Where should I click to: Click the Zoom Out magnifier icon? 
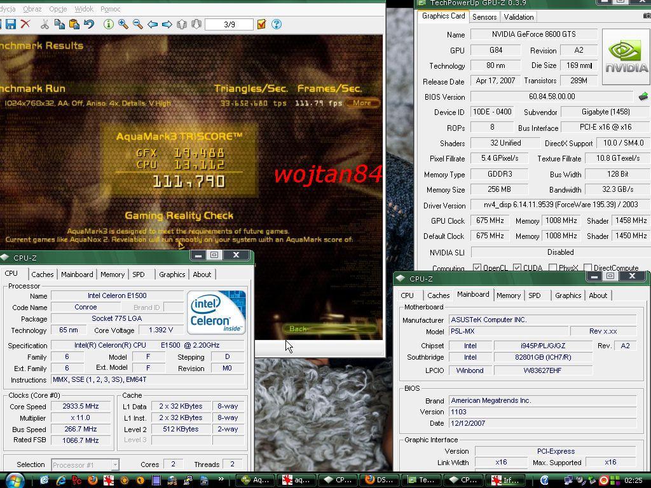[x=137, y=24]
